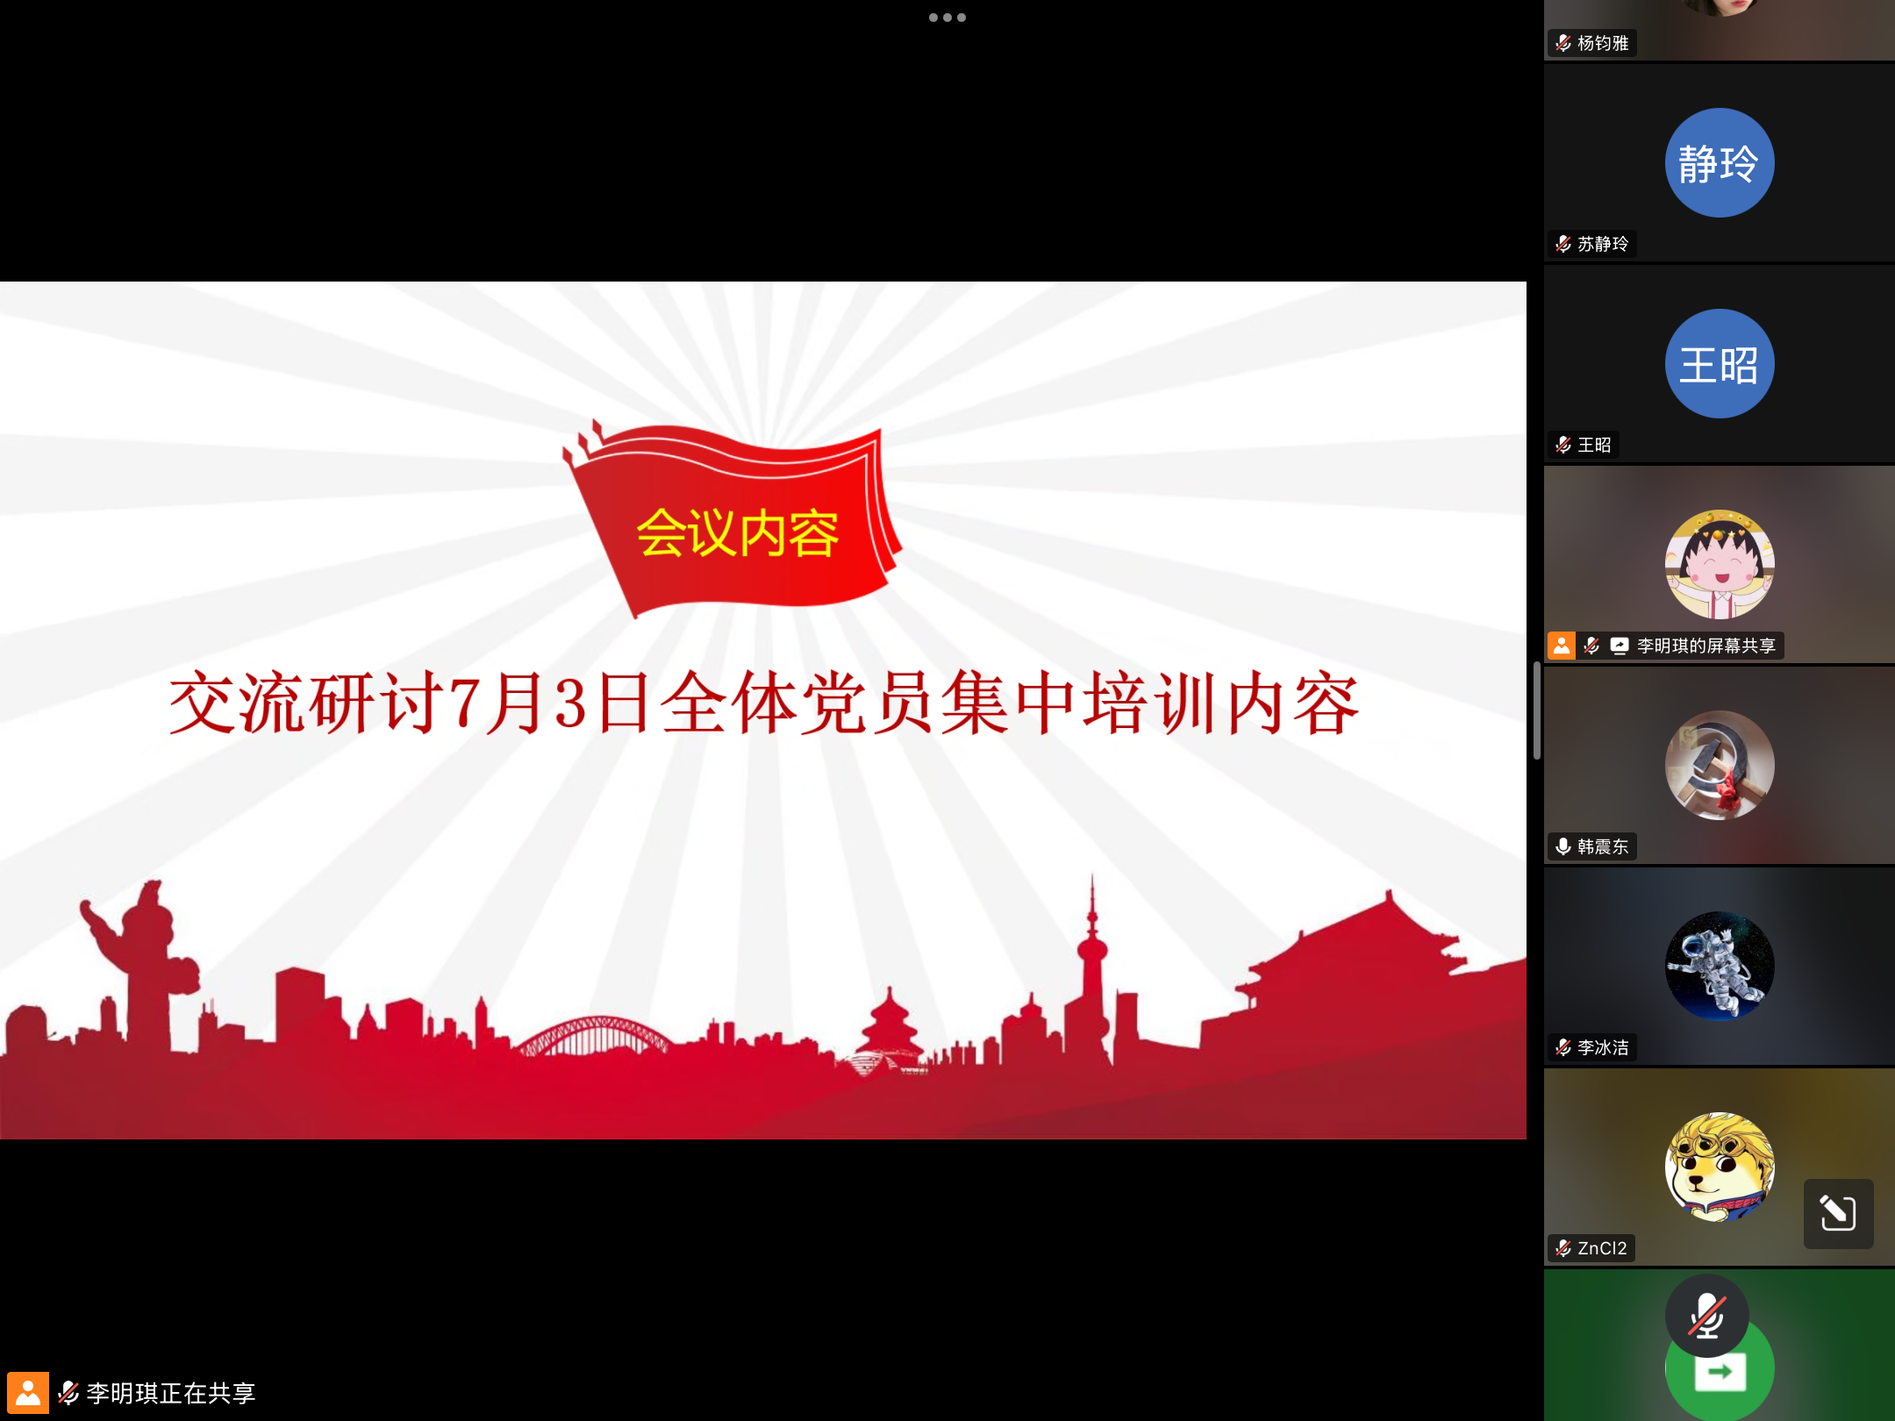Tap the annotation pencil button

[x=1838, y=1213]
